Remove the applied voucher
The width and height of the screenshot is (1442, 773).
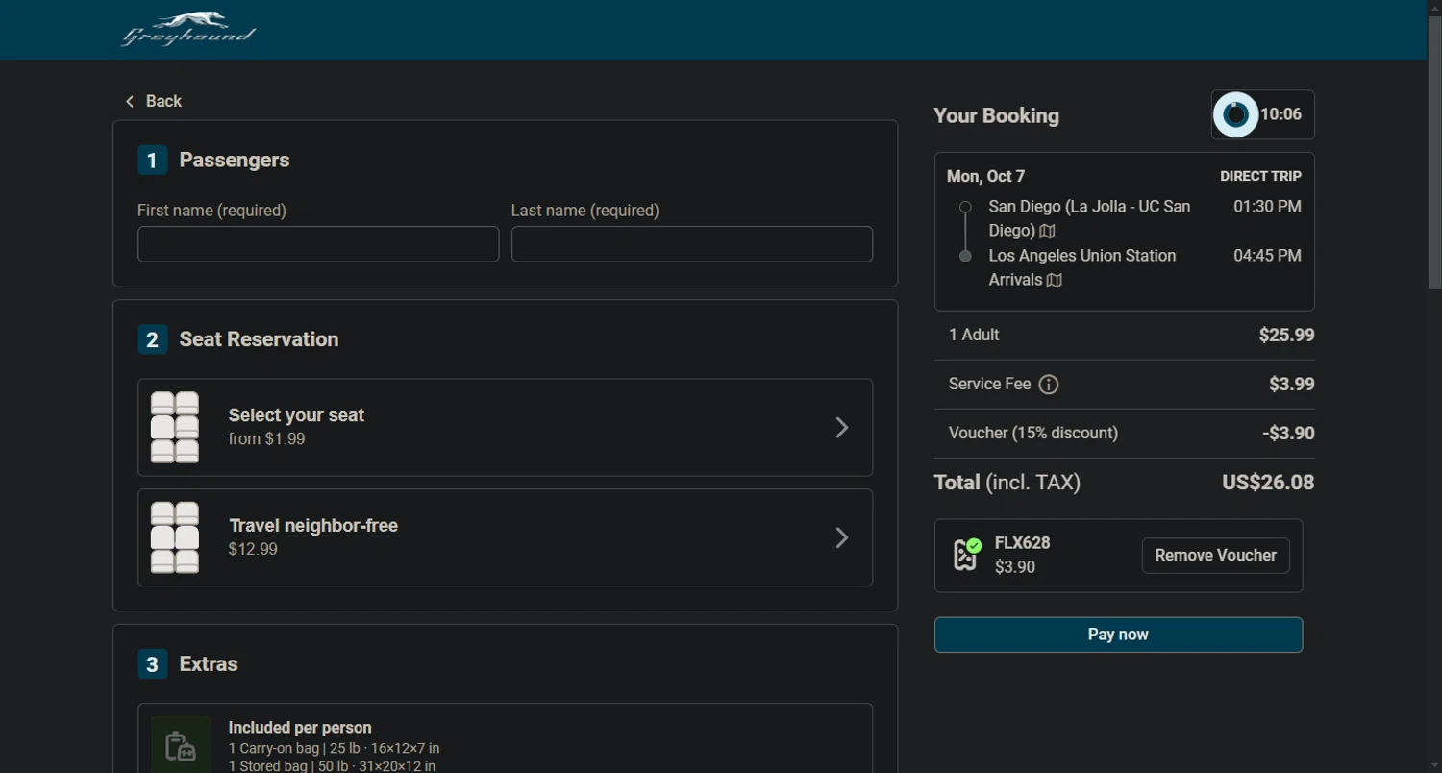pos(1216,556)
